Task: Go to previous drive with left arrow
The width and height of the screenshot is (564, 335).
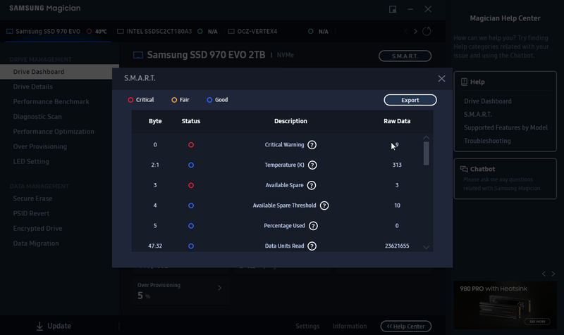Action: pos(406,31)
